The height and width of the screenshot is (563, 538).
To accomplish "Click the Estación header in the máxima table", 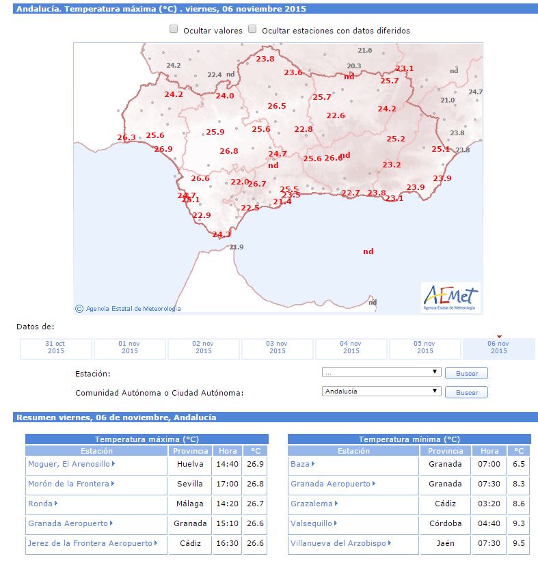I will pos(96,451).
